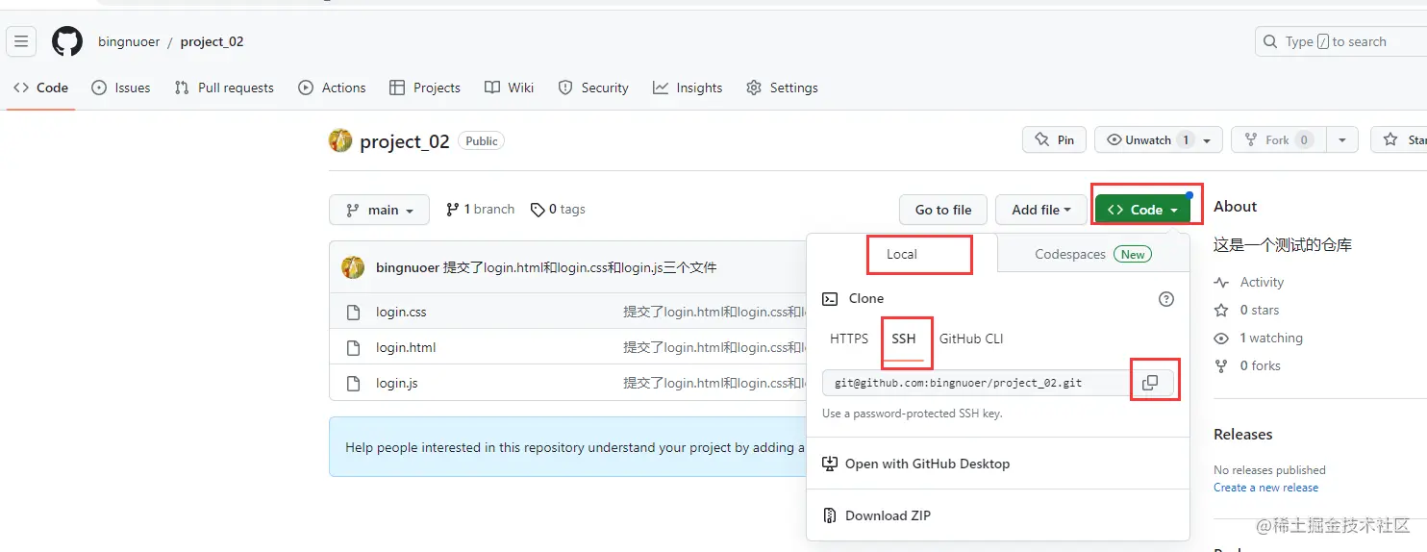Click the login.js file icon
1427x552 pixels.
click(x=353, y=383)
